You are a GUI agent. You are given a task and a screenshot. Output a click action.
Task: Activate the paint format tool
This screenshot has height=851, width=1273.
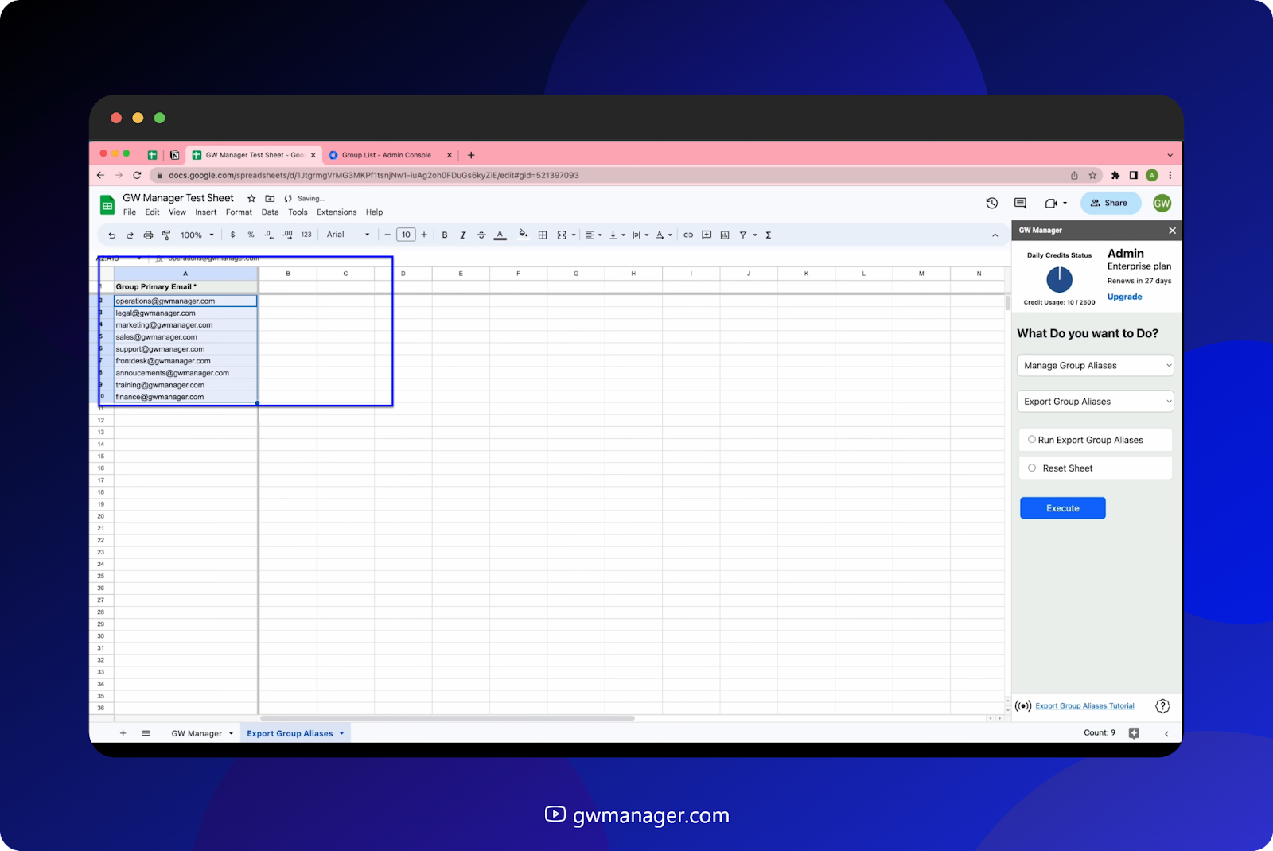pyautogui.click(x=166, y=235)
